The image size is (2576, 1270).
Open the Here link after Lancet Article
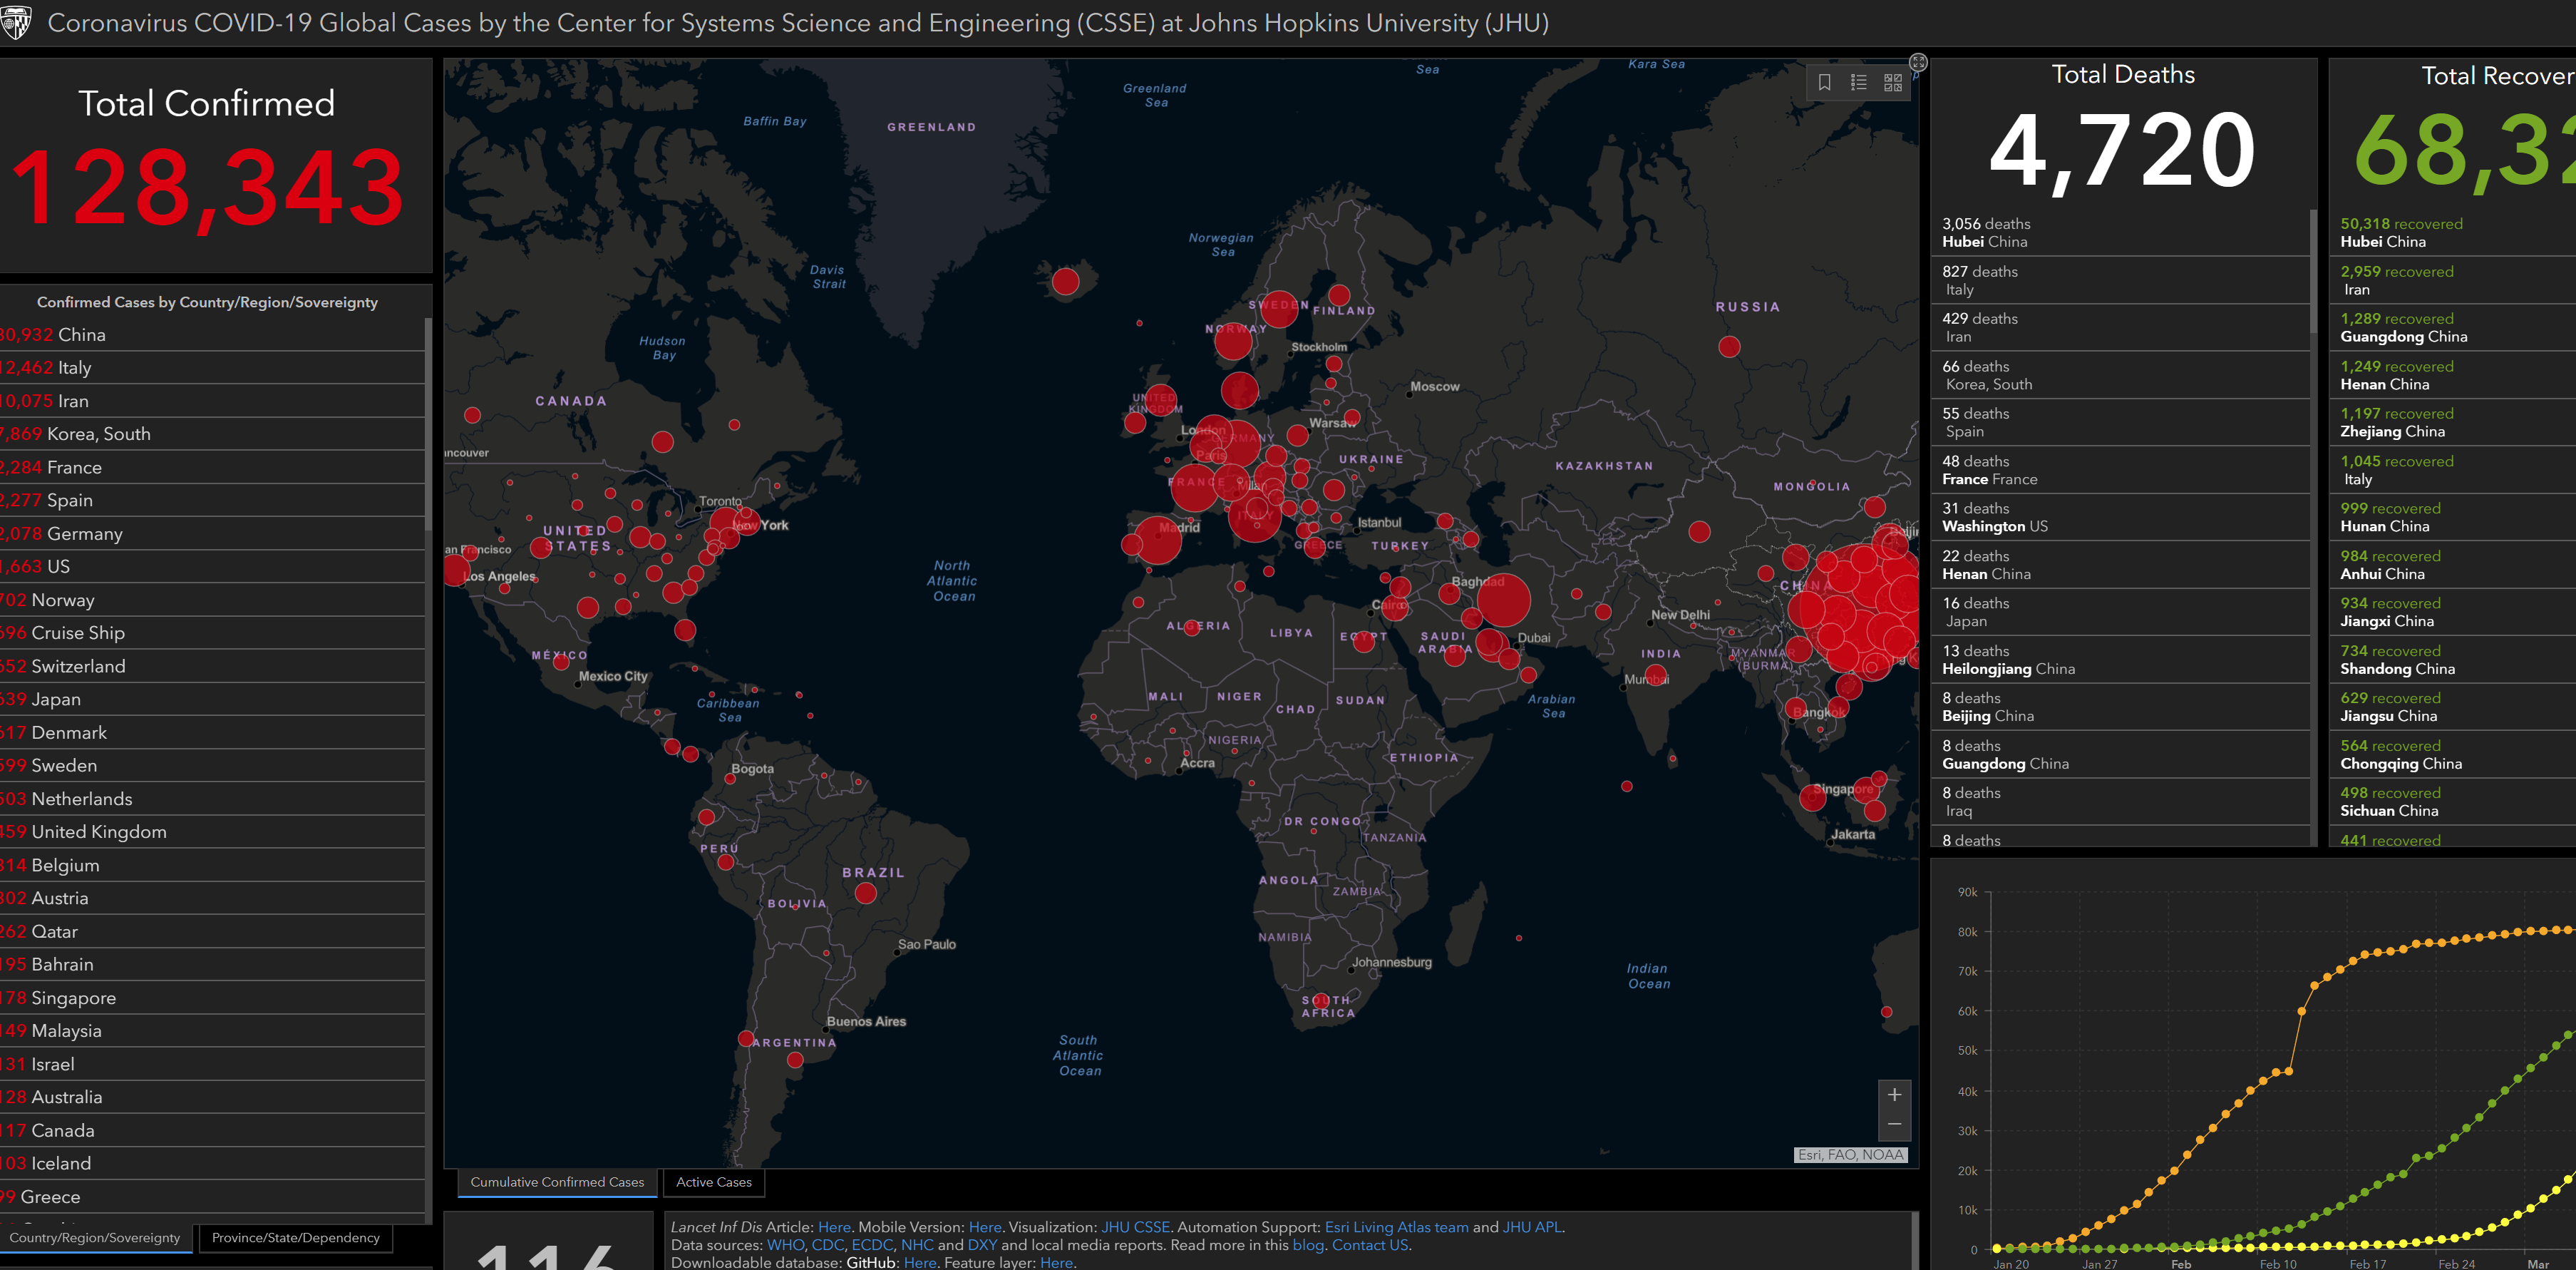pyautogui.click(x=834, y=1227)
